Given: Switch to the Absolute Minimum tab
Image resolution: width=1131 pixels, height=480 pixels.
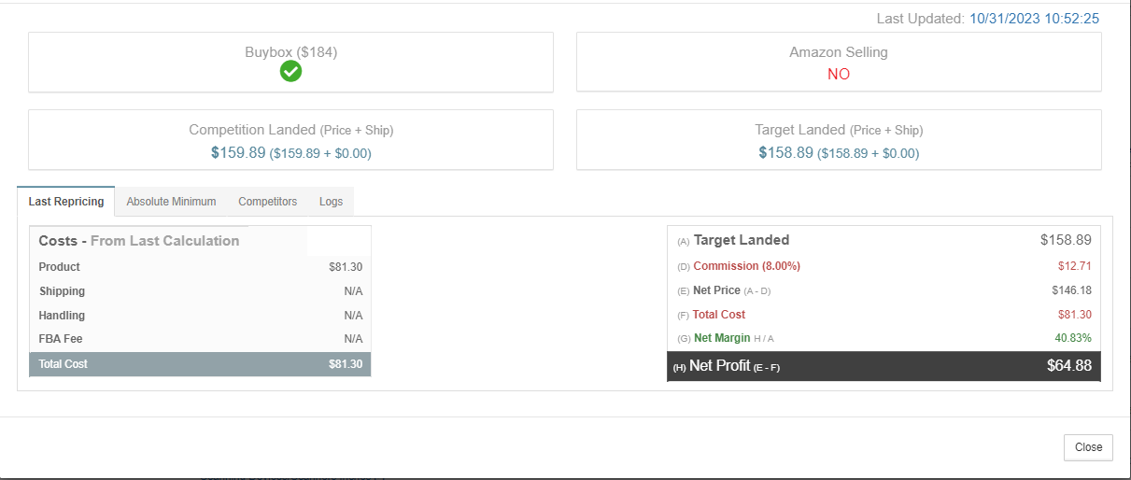Looking at the screenshot, I should [171, 202].
